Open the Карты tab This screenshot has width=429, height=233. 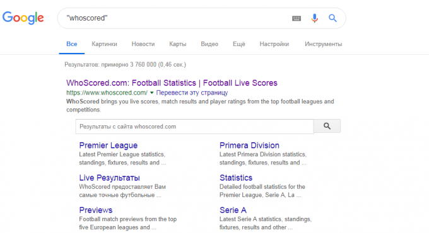point(177,44)
